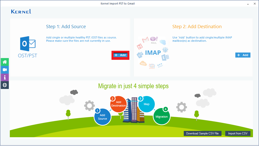Open the support lifebuoy icon
The image size is (259, 146).
point(5,85)
